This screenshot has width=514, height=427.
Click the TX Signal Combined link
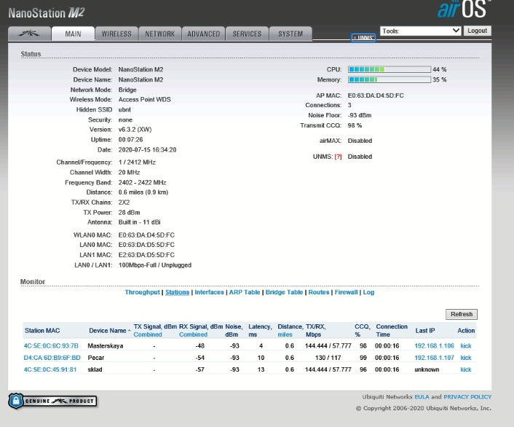[x=148, y=334]
